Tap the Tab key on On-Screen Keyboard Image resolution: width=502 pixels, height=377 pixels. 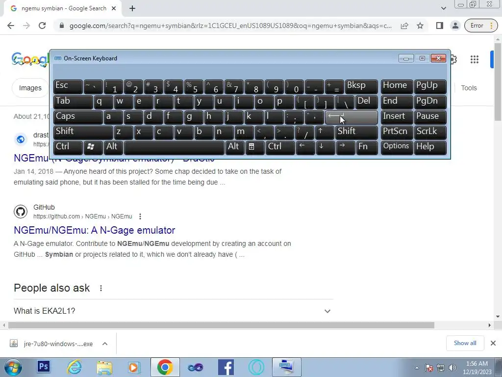(x=73, y=102)
